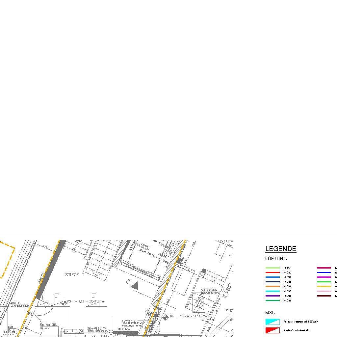Click the FOK level marker right of the Flachrinne
The image size is (337, 337).
point(165,316)
